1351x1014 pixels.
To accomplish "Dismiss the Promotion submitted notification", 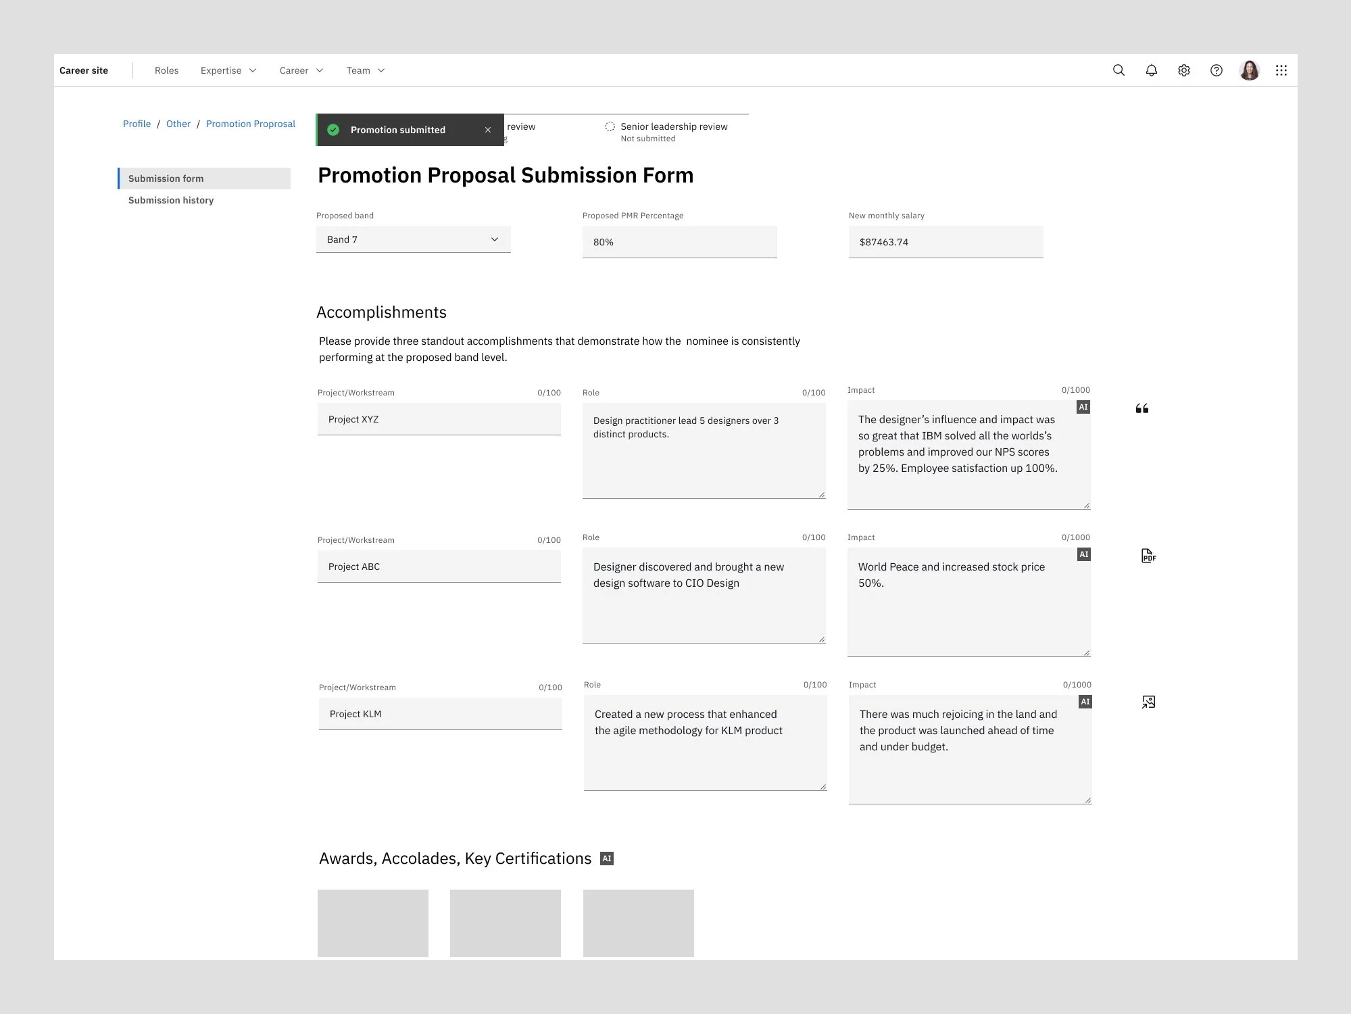I will (487, 130).
